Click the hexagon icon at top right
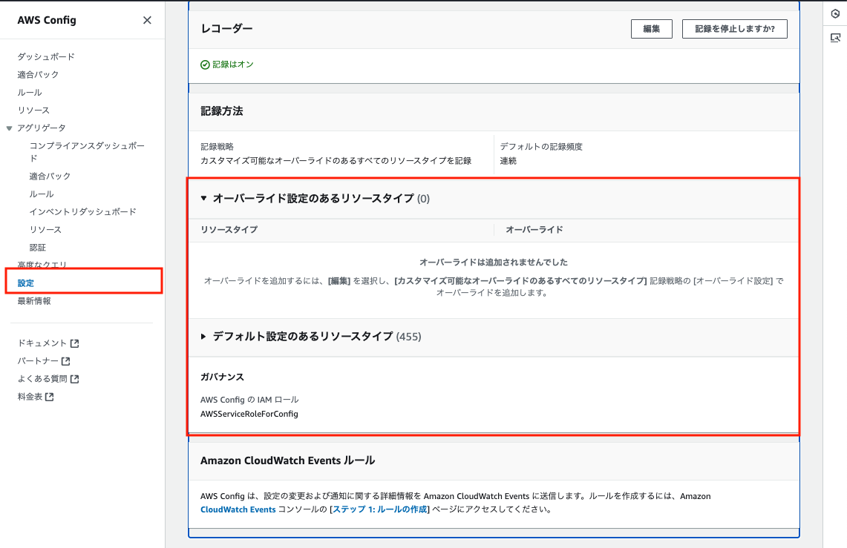This screenshot has height=548, width=847. click(x=835, y=14)
